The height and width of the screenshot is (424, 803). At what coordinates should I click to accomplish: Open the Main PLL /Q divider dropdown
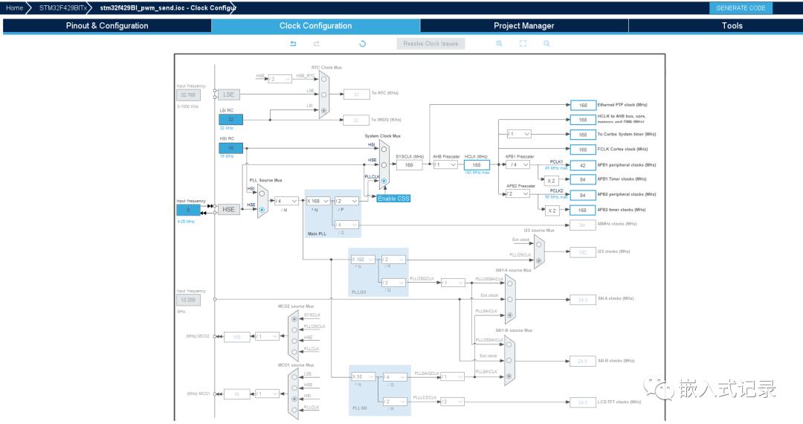[346, 225]
